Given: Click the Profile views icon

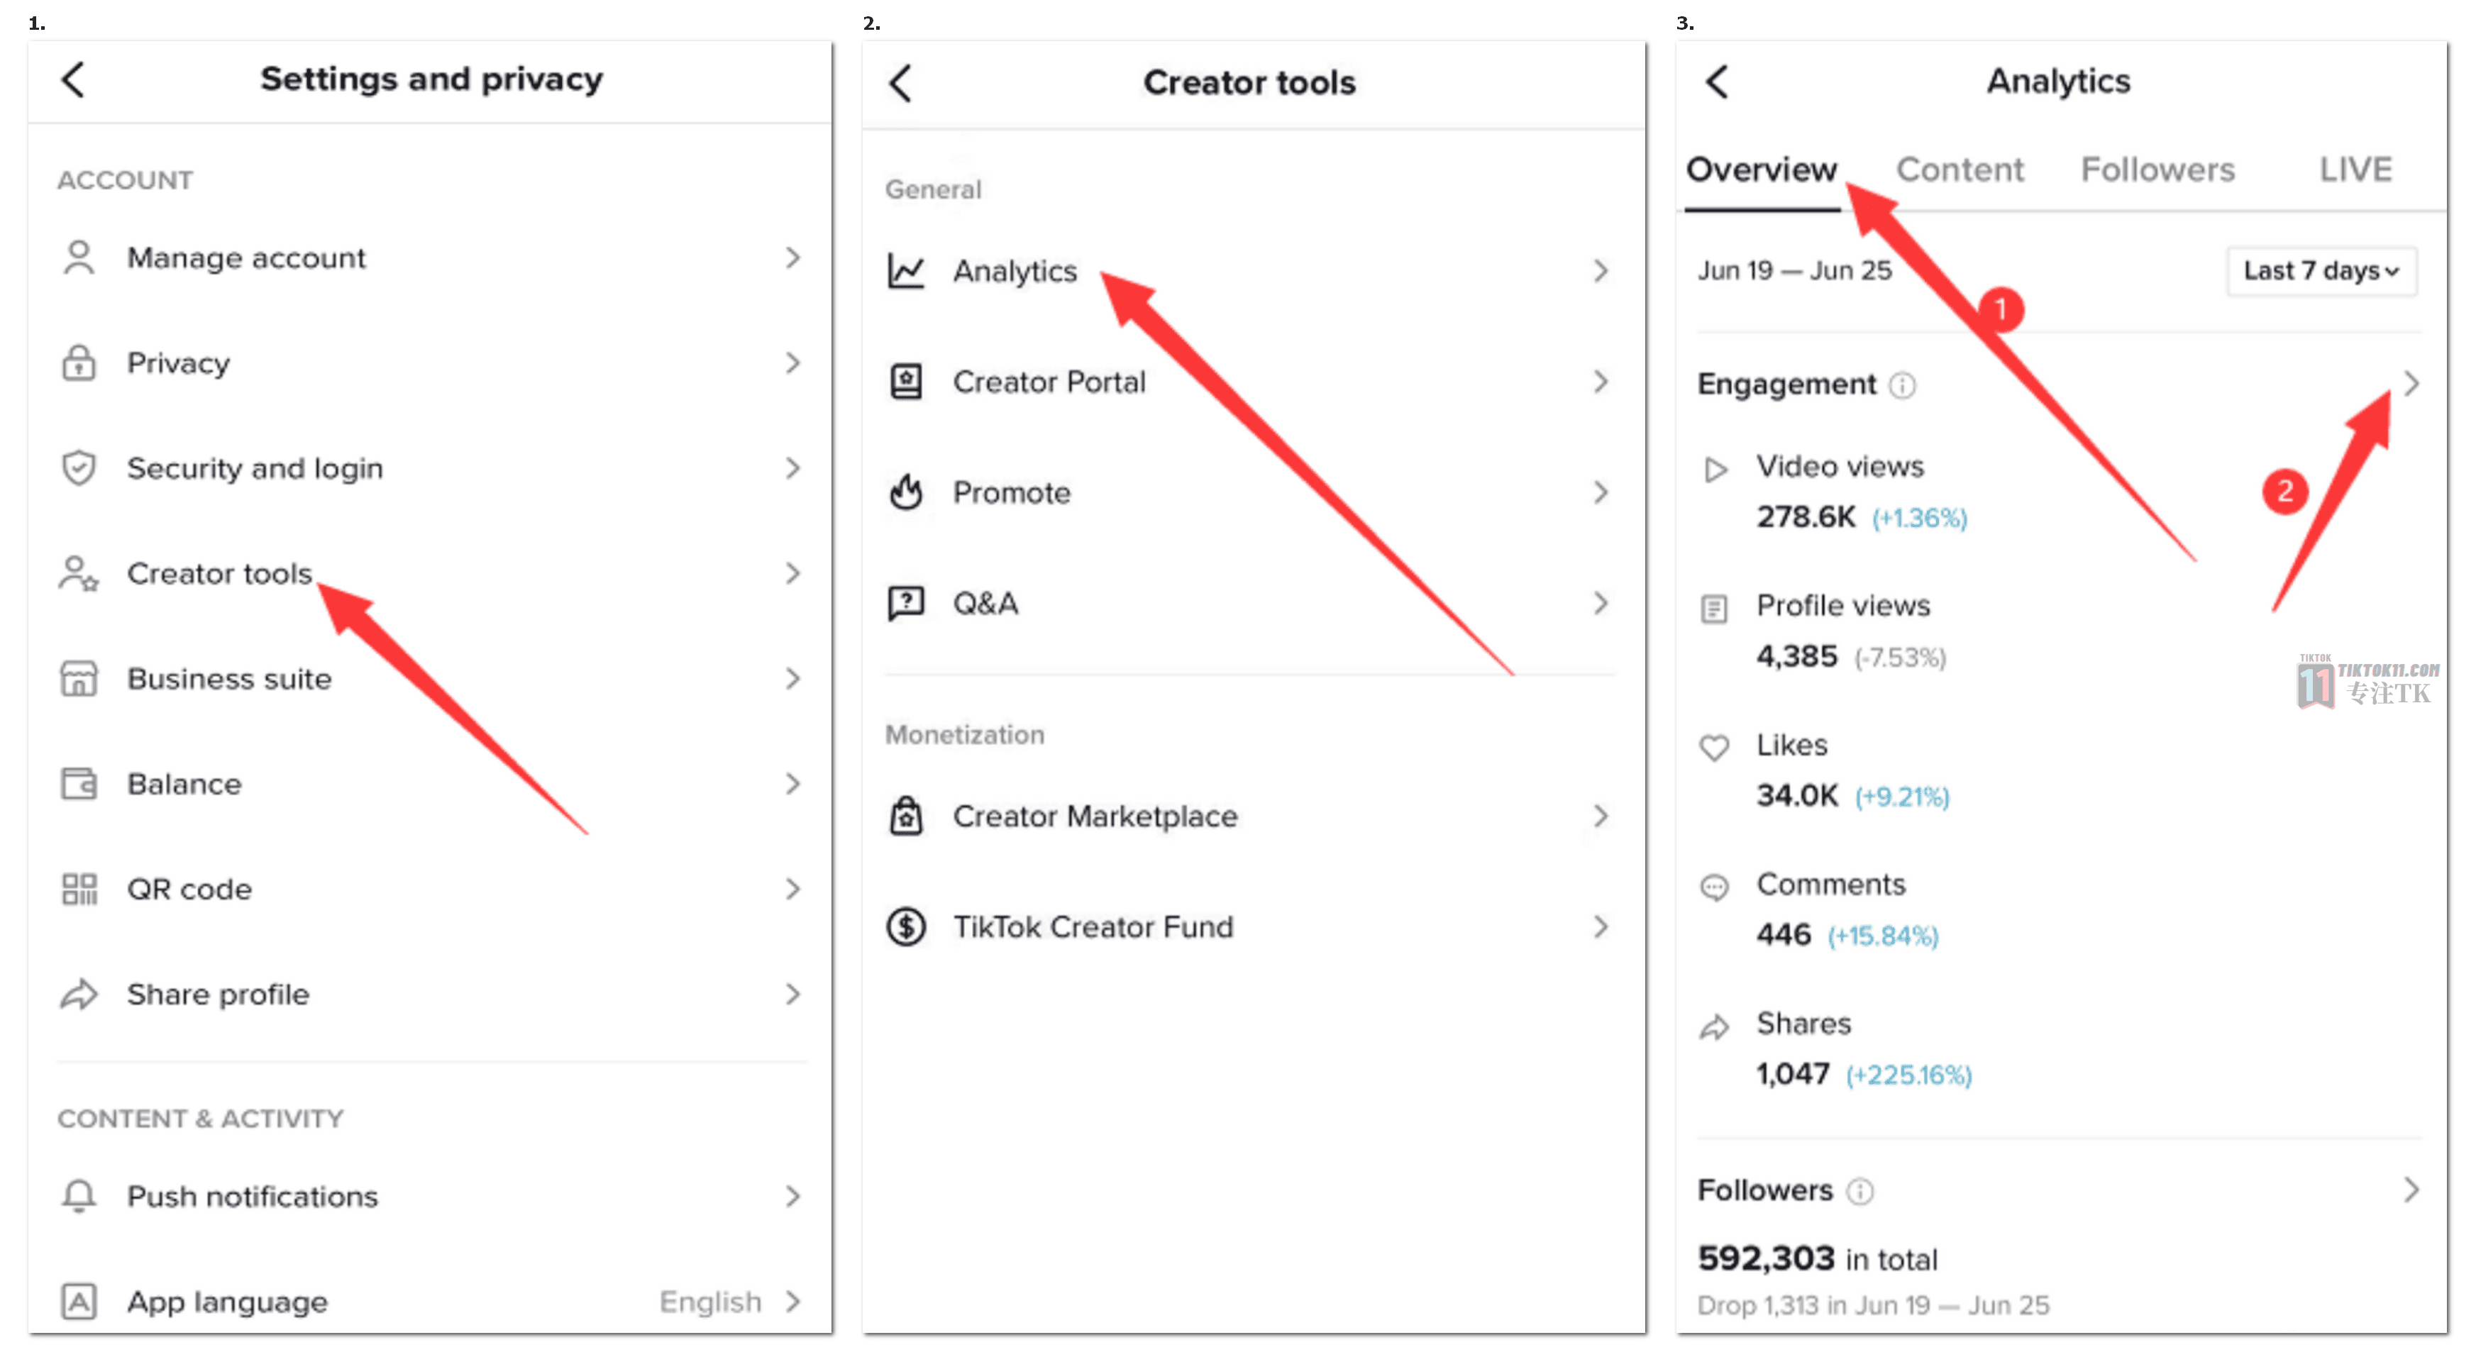Looking at the screenshot, I should [x=1715, y=609].
